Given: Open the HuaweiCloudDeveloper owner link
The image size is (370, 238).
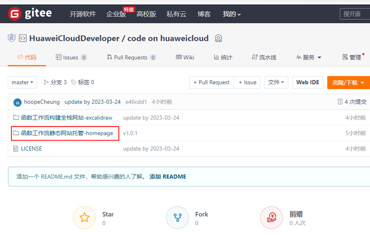Looking at the screenshot, I should tap(74, 38).
